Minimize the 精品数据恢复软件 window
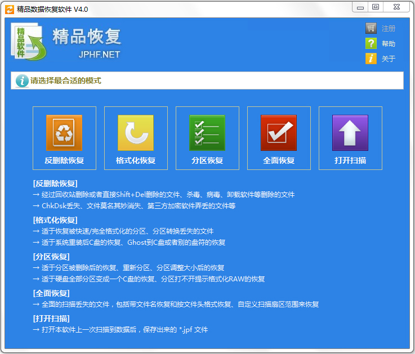 point(360,7)
